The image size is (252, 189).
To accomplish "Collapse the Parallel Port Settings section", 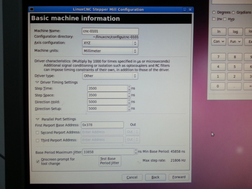I will click(37, 119).
